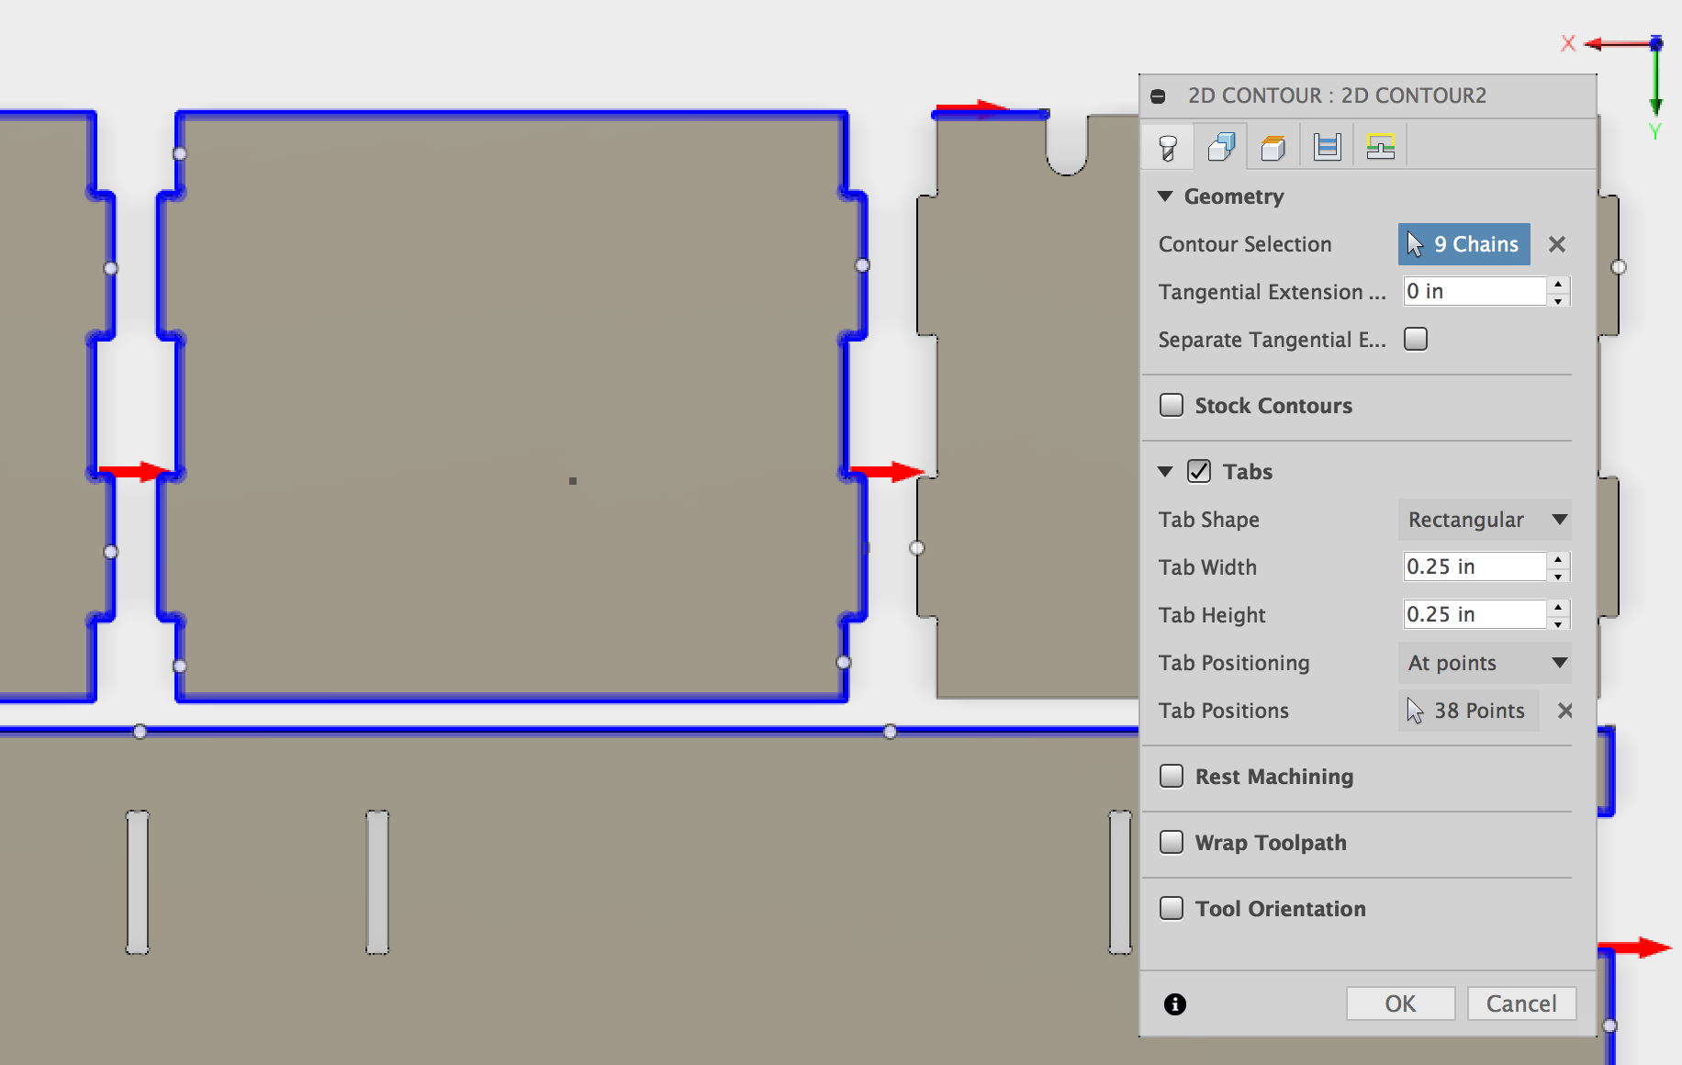Disable the Tabs checkbox
The image size is (1682, 1065).
tap(1199, 471)
